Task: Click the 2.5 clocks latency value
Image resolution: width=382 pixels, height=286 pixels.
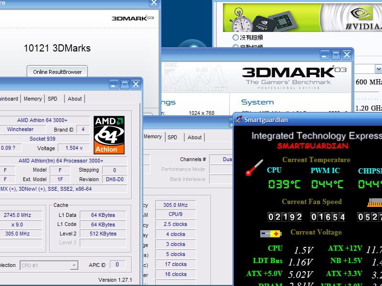Action: (175, 224)
